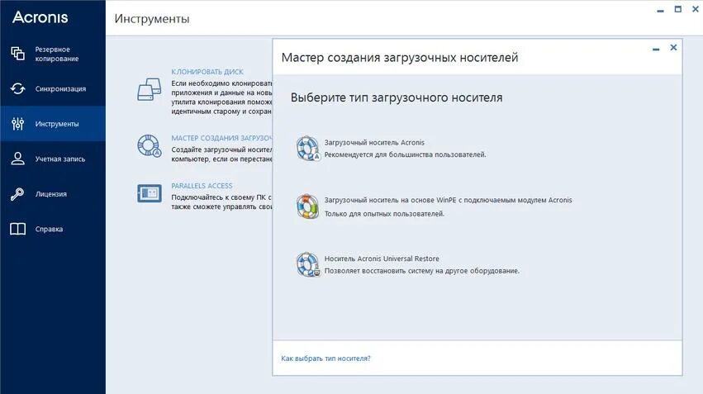The width and height of the screenshot is (703, 394).
Task: Click 'Рекомендуется для большинства пользователей.' text
Action: (x=406, y=154)
